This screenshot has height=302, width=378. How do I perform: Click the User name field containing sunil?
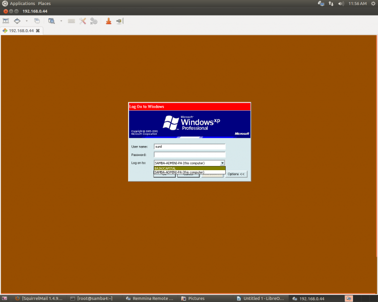(x=190, y=146)
